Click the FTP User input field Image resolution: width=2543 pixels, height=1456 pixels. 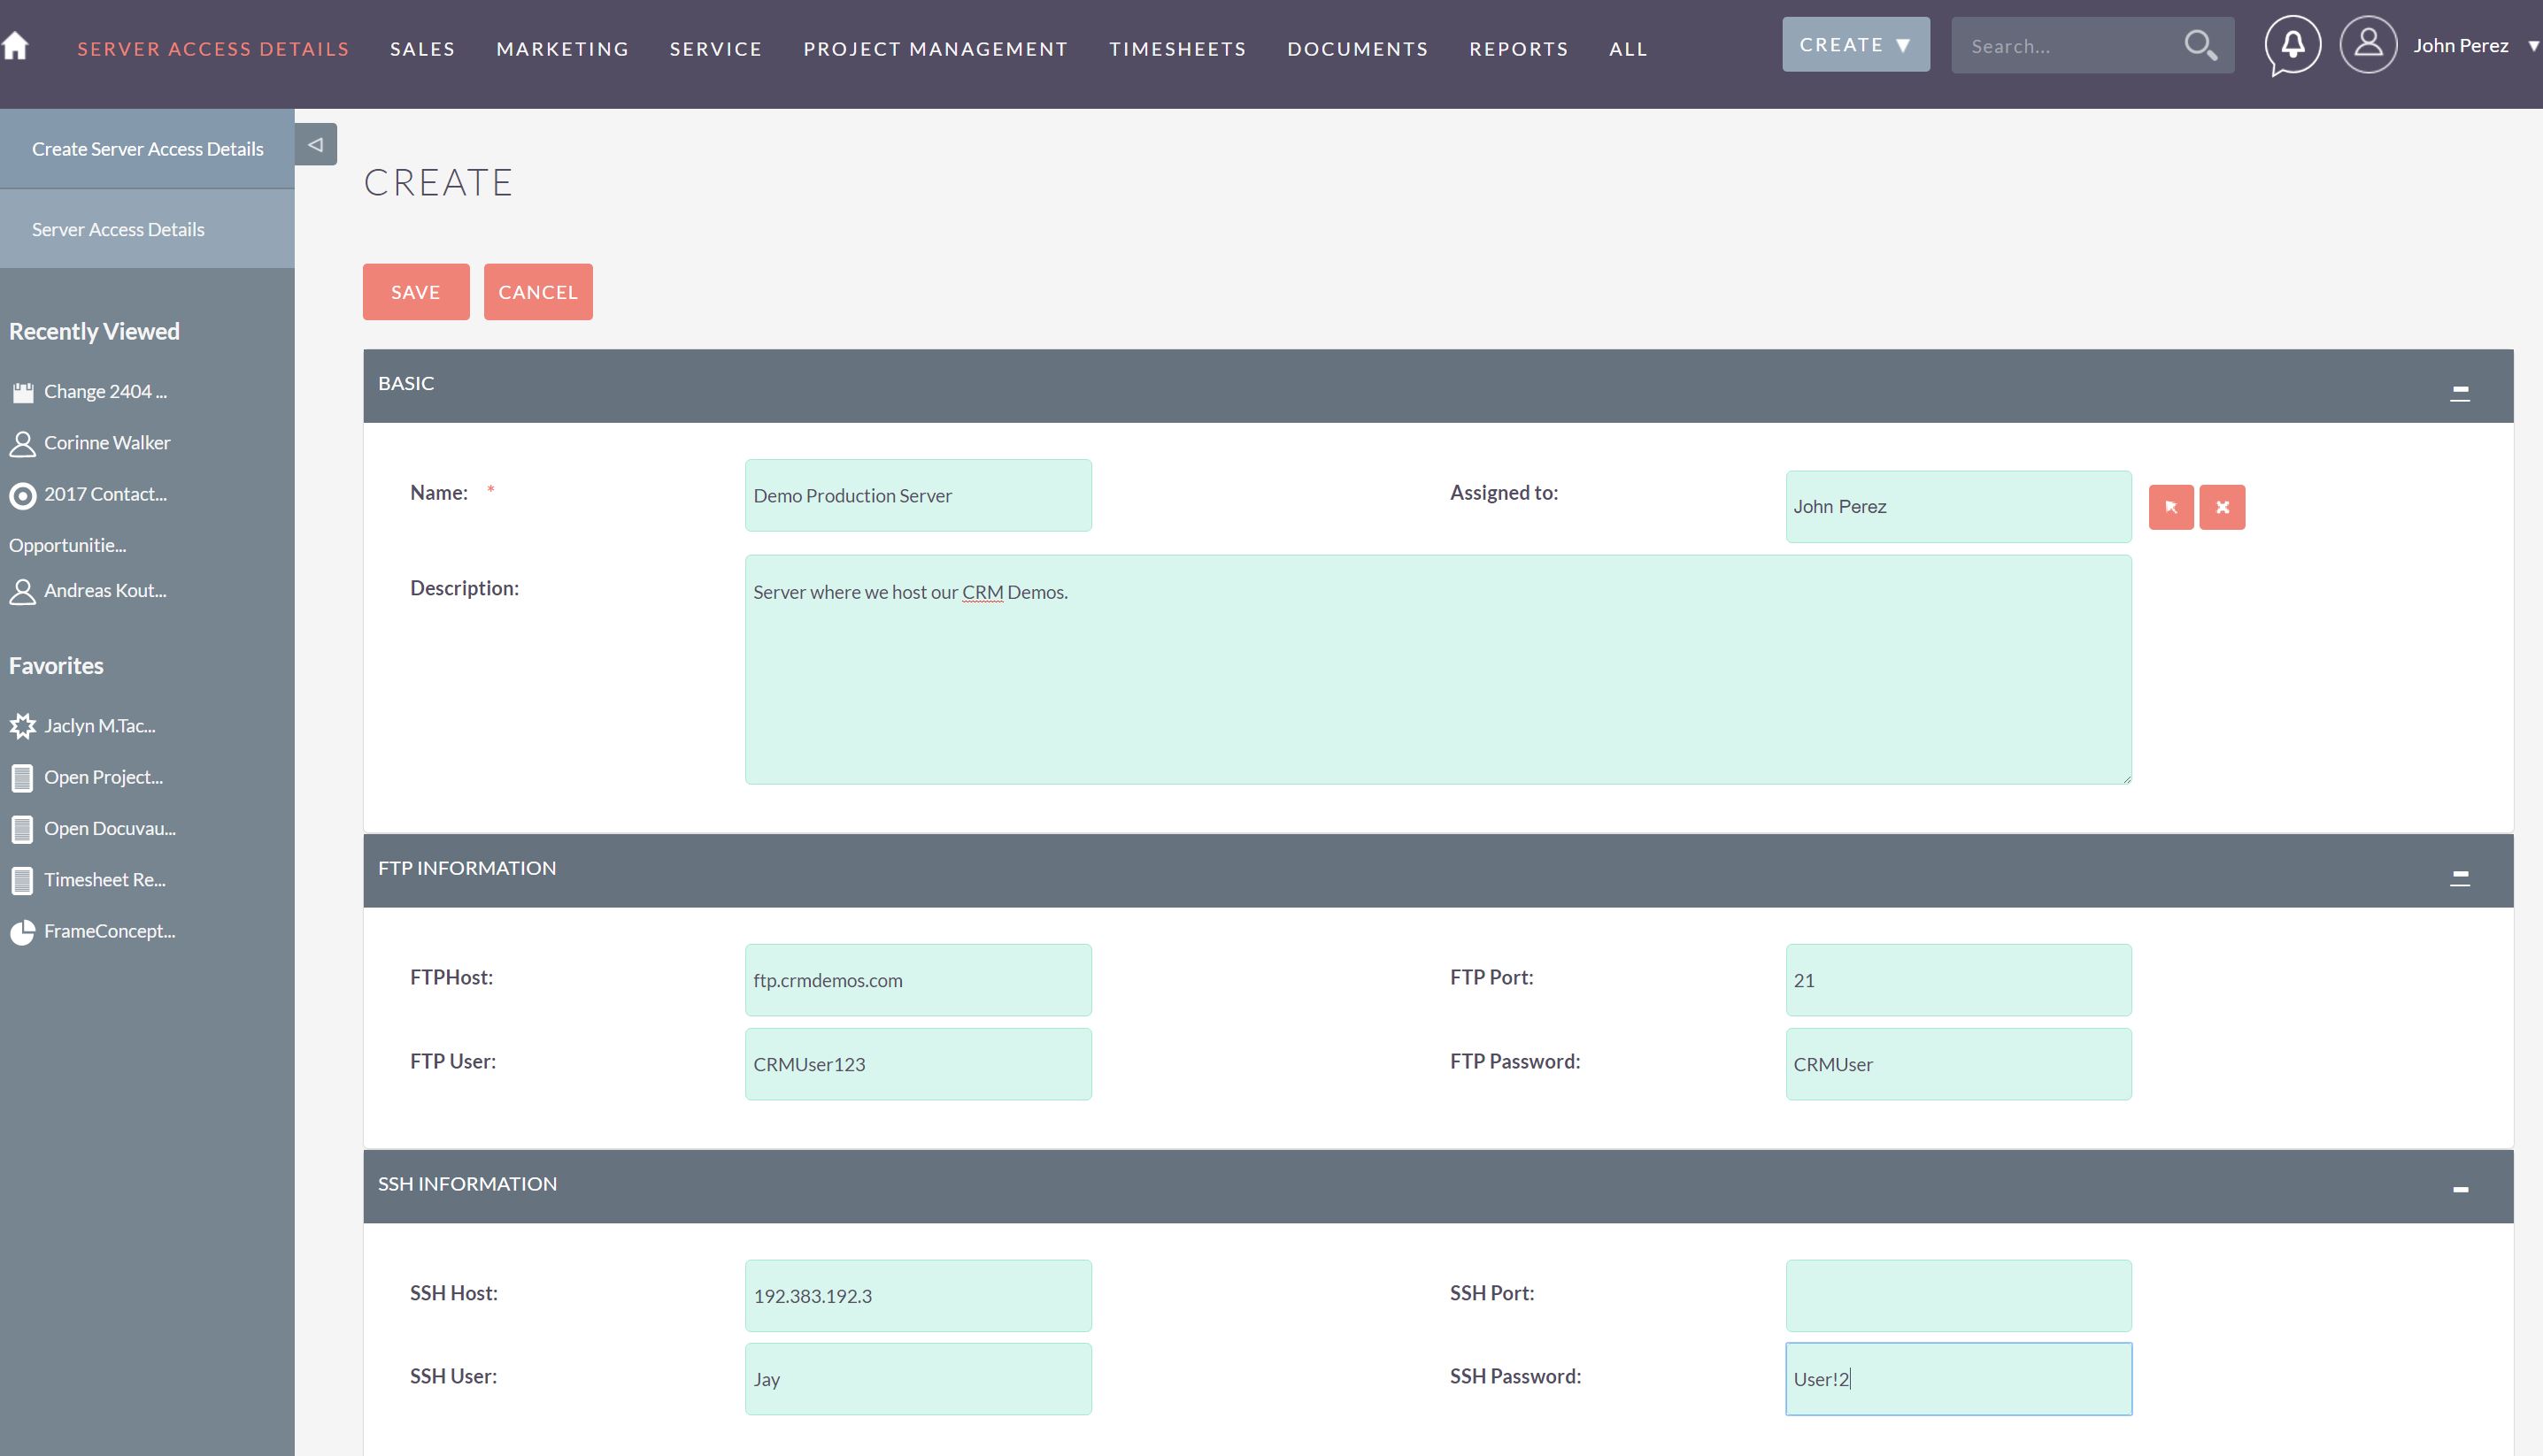point(917,1064)
